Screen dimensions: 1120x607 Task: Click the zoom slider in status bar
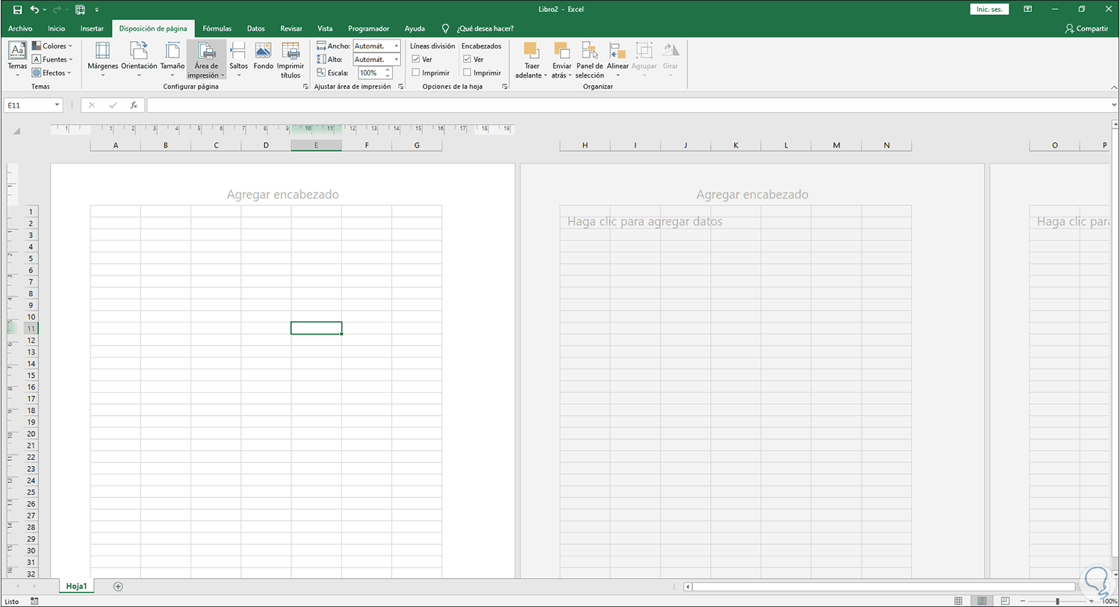tap(1057, 601)
